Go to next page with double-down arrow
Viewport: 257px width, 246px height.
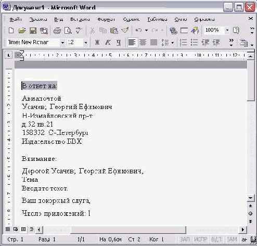(x=250, y=221)
